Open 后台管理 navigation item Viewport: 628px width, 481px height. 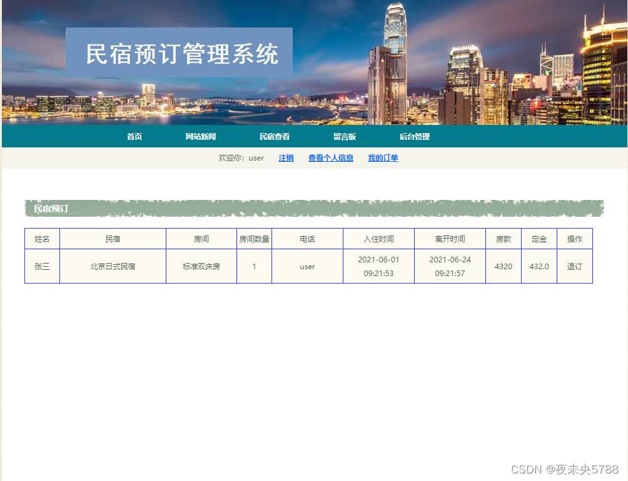click(415, 136)
